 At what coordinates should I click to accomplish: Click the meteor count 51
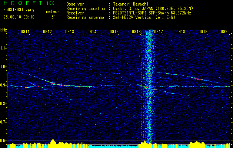tap(54, 17)
